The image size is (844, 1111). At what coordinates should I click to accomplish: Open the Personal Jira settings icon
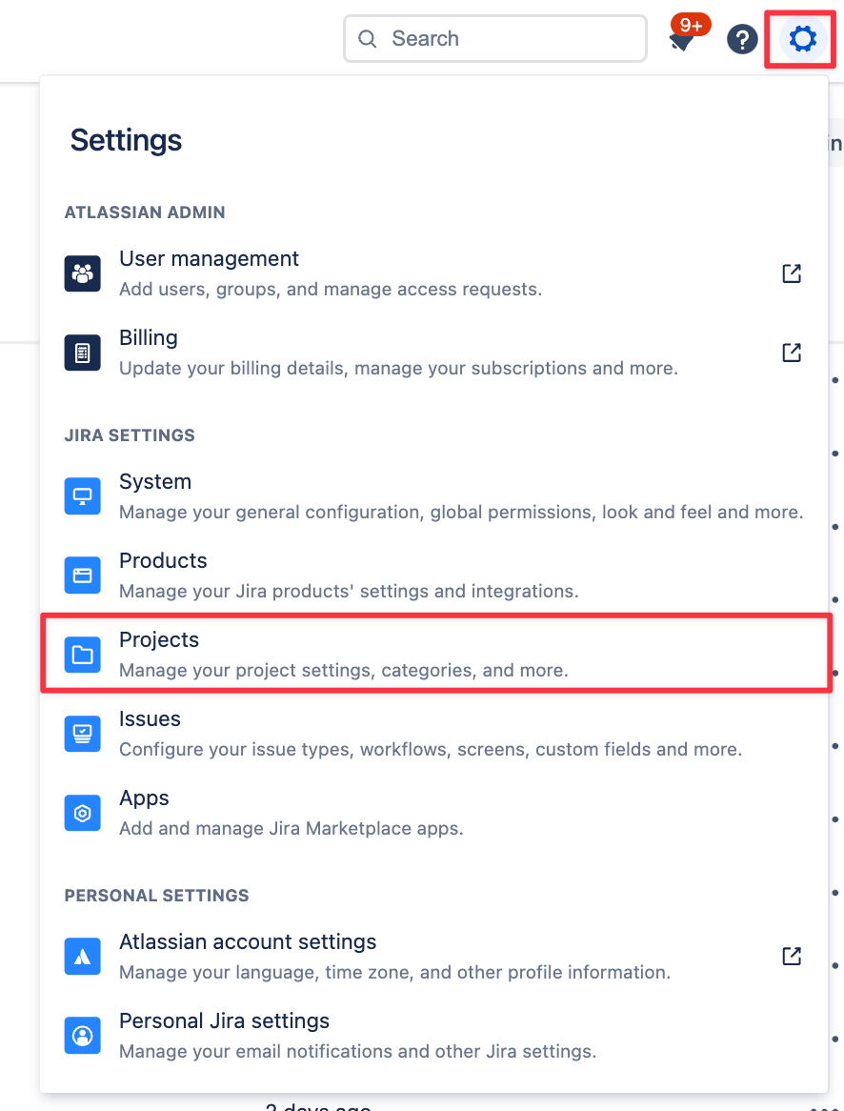82,1036
